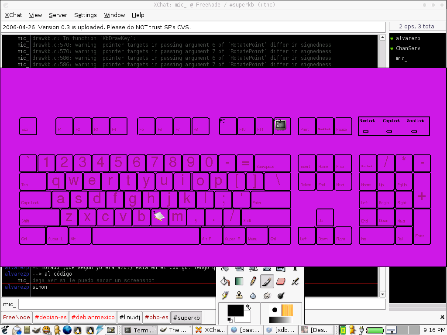The height and width of the screenshot is (335, 447).
Task: Click the chat message input field
Action: tap(202, 304)
